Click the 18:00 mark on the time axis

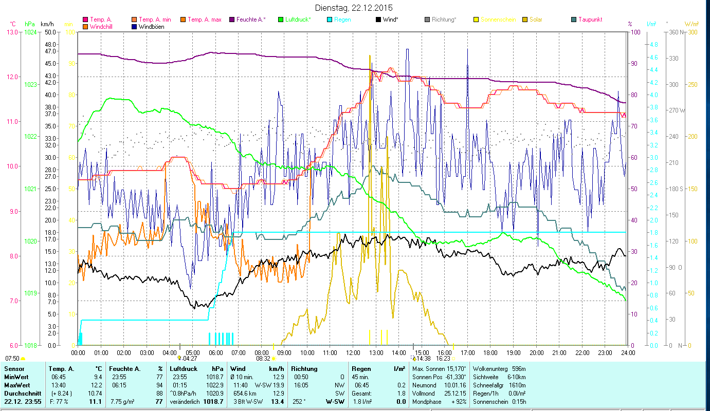(x=490, y=353)
